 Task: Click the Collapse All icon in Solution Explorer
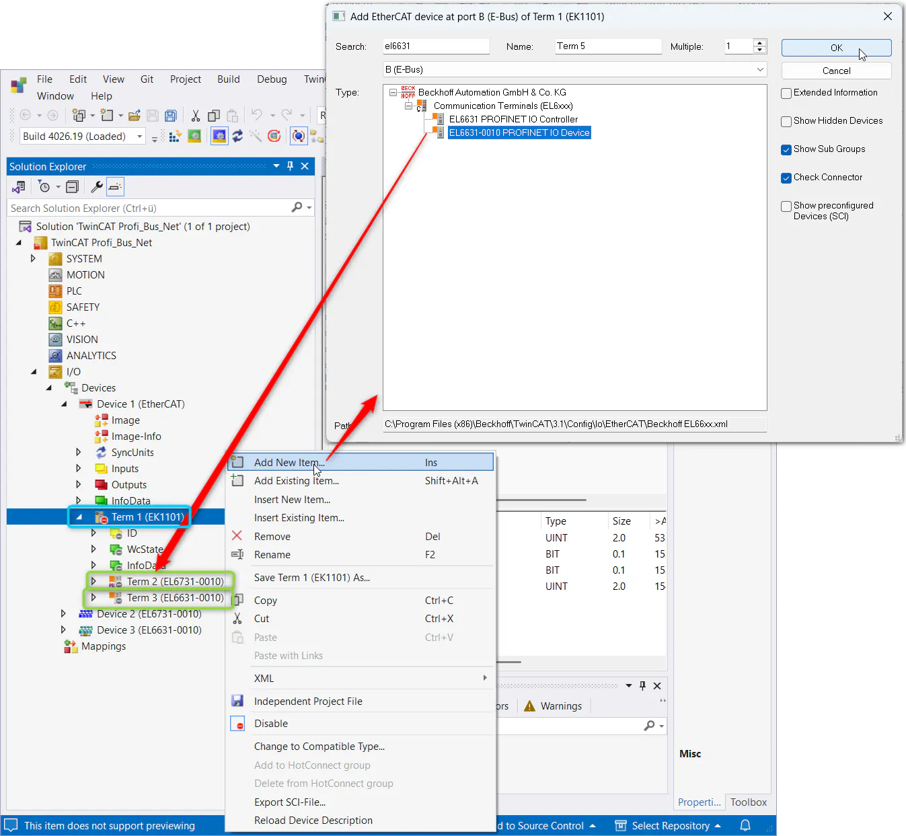pos(73,187)
